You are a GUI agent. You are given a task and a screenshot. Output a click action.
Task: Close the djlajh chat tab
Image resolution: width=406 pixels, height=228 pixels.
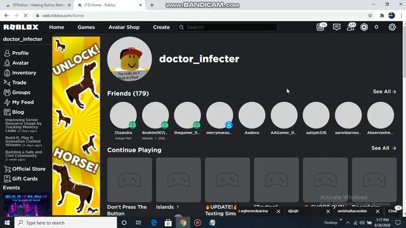pyautogui.click(x=328, y=212)
